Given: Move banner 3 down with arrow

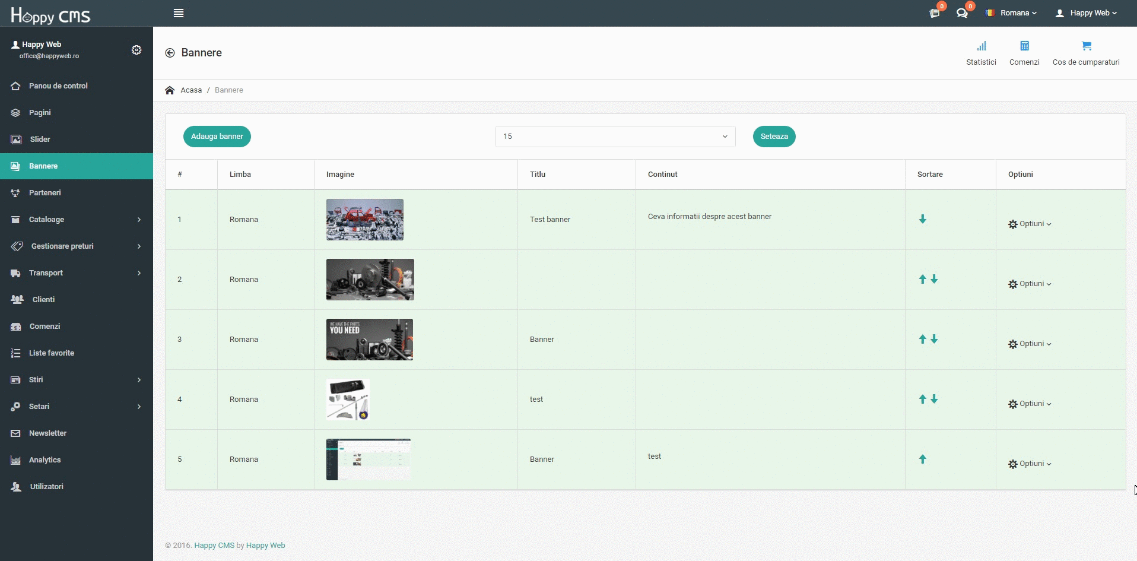Looking at the screenshot, I should coord(934,339).
